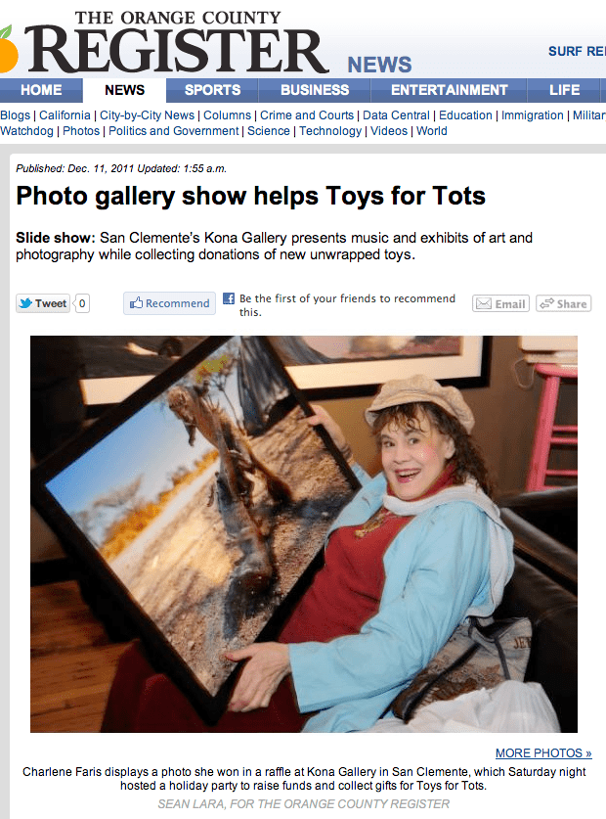Click the Orange County Register logo
The height and width of the screenshot is (819, 606).
point(164,42)
